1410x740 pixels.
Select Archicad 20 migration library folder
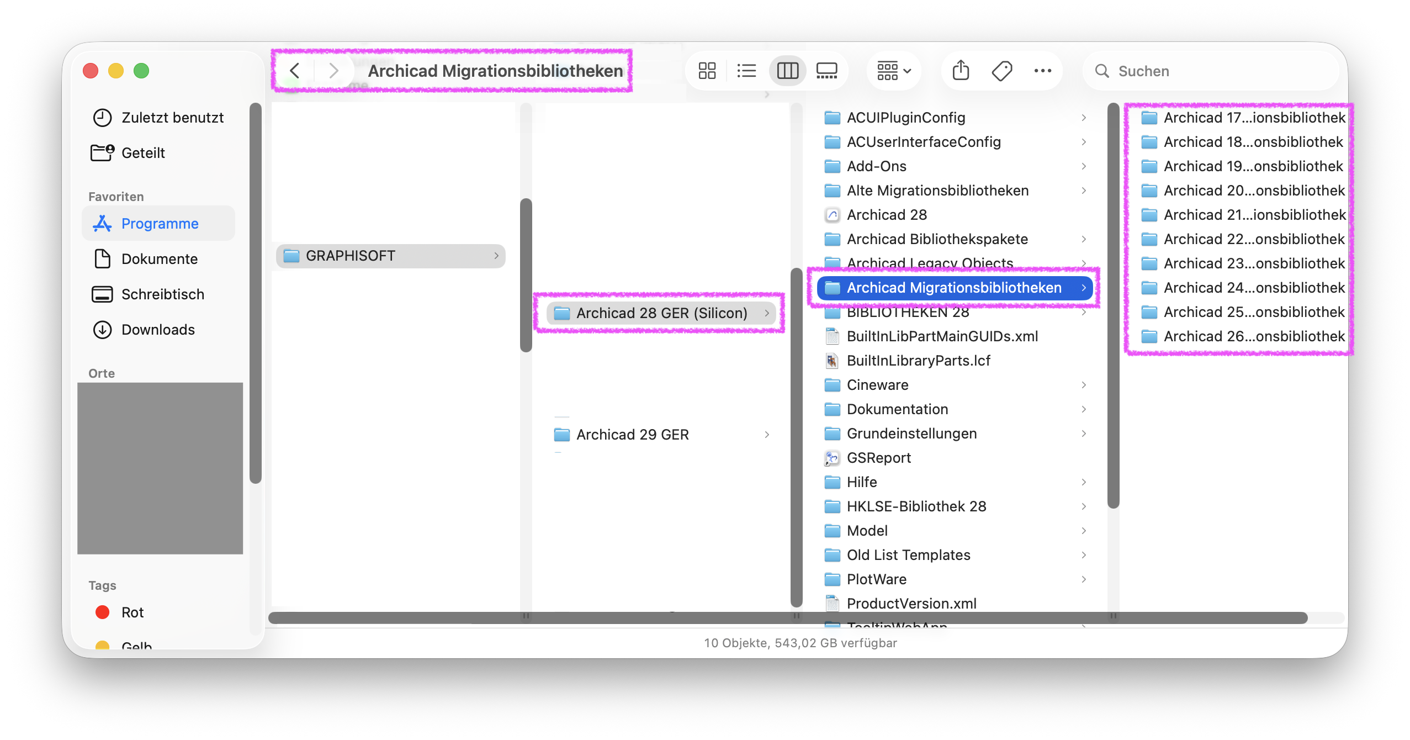coord(1242,191)
